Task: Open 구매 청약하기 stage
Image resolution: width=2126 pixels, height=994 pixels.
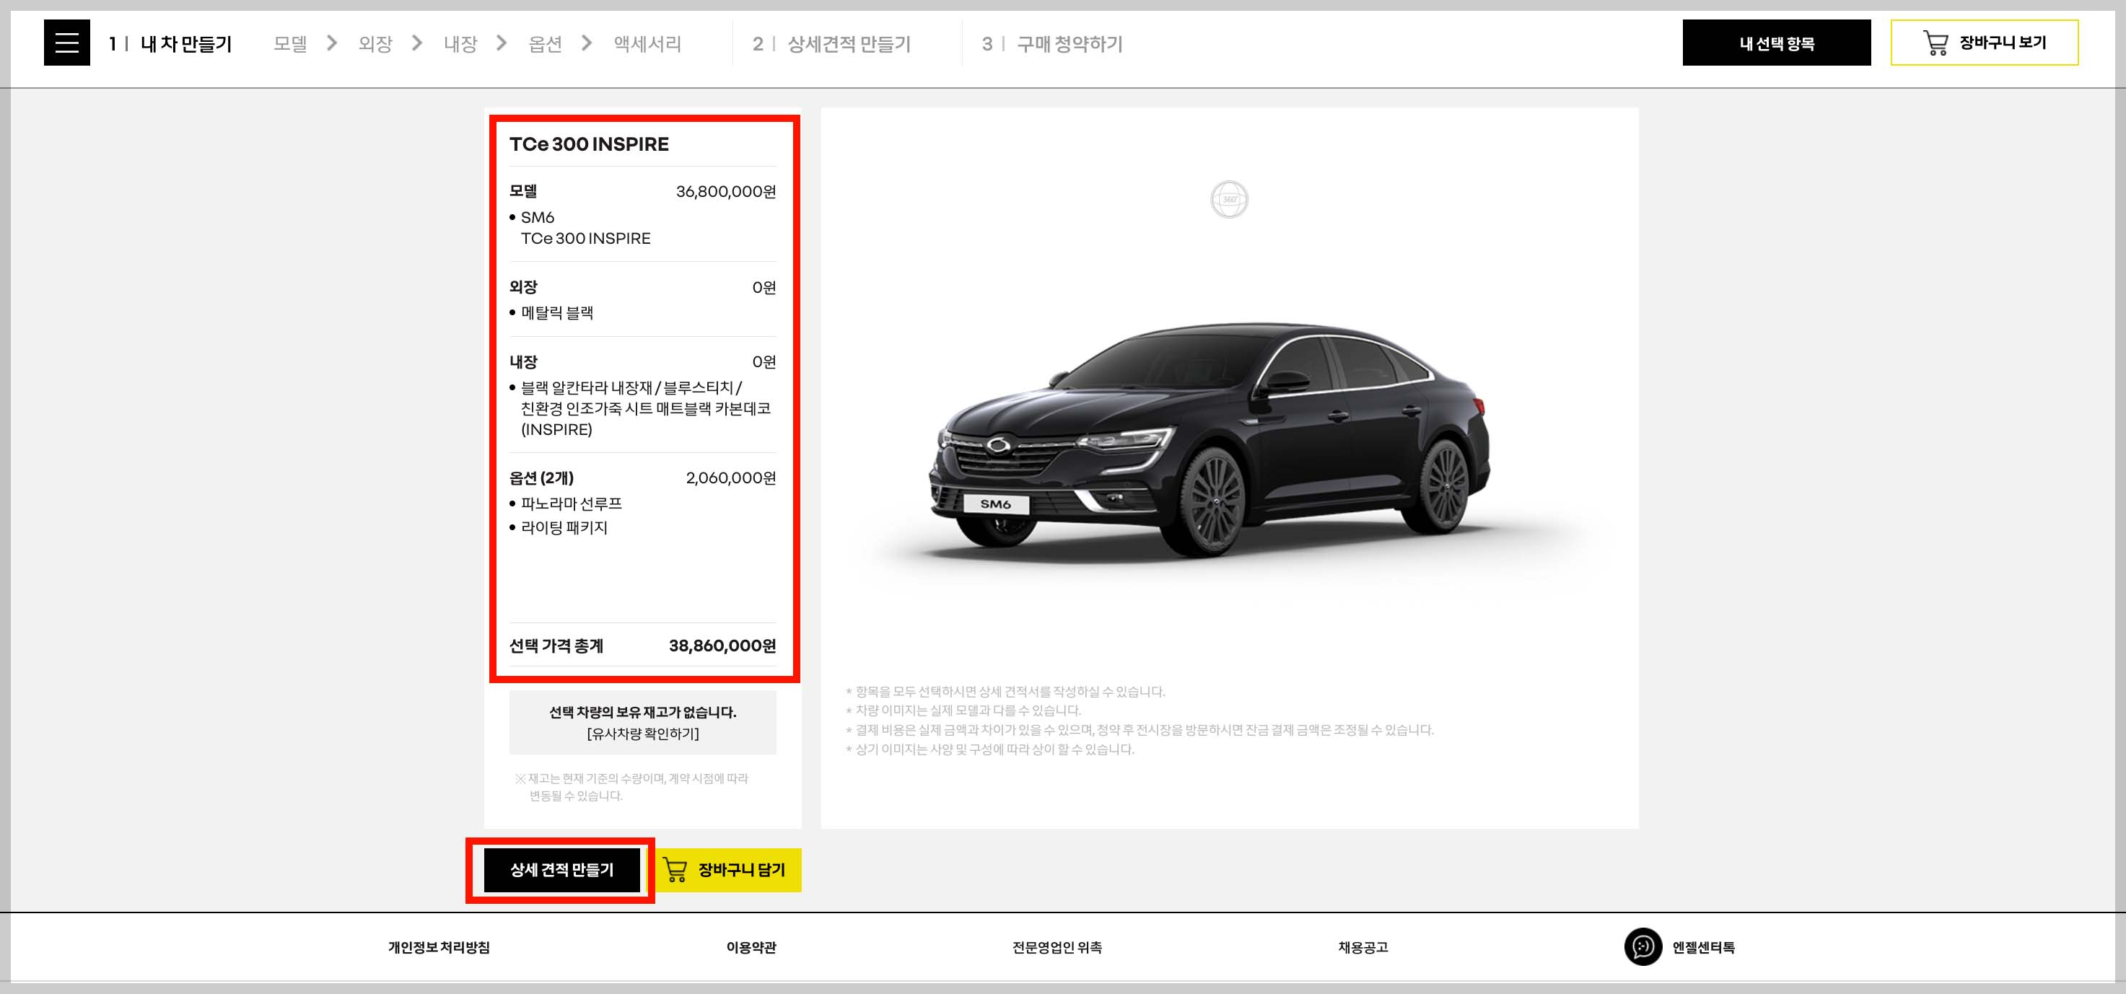Action: 1069,44
